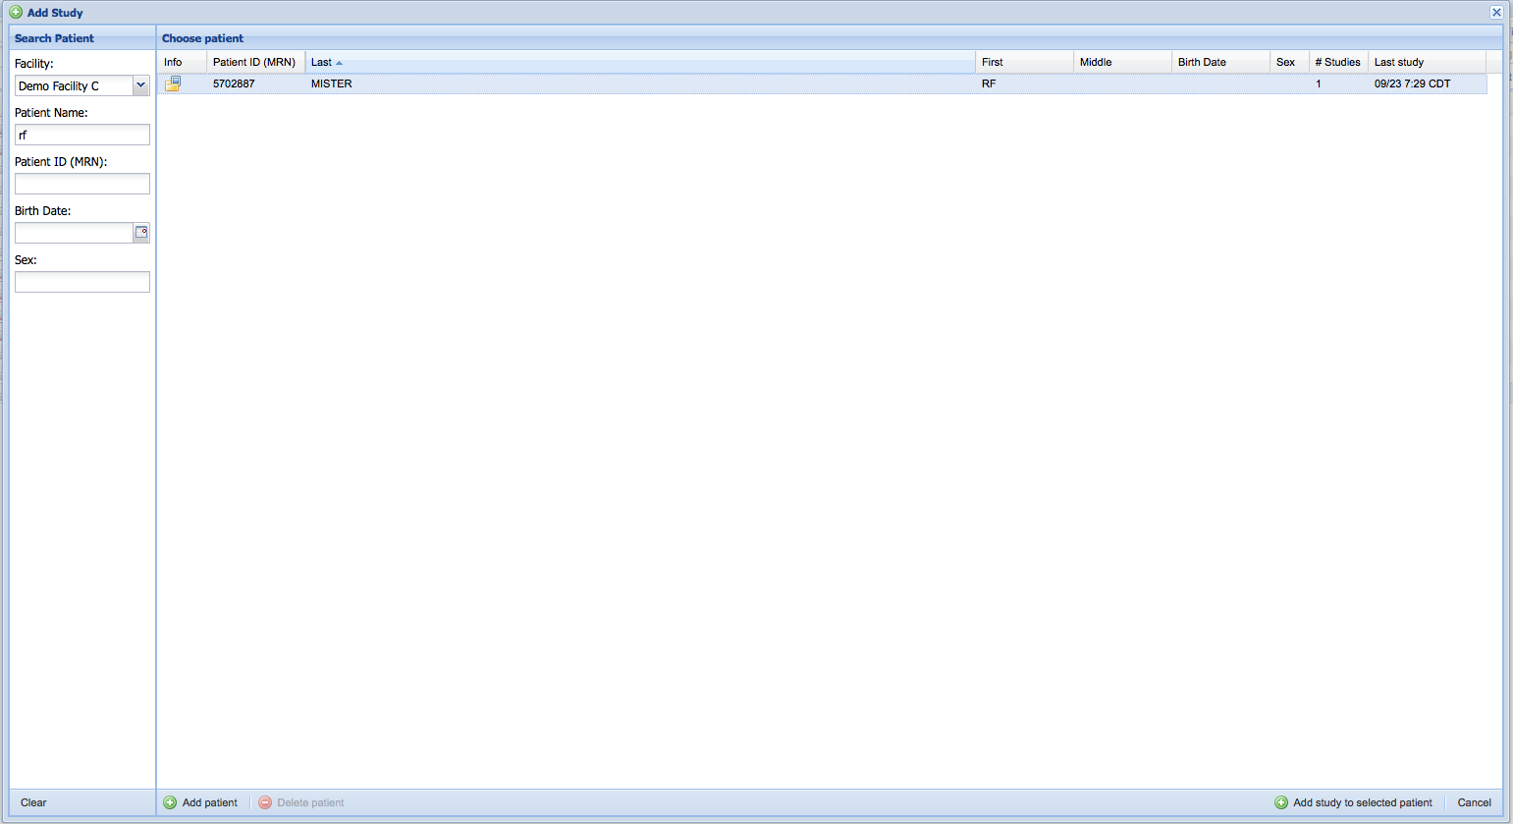Sort by First name column header
This screenshot has height=824, width=1513.
tap(1024, 62)
